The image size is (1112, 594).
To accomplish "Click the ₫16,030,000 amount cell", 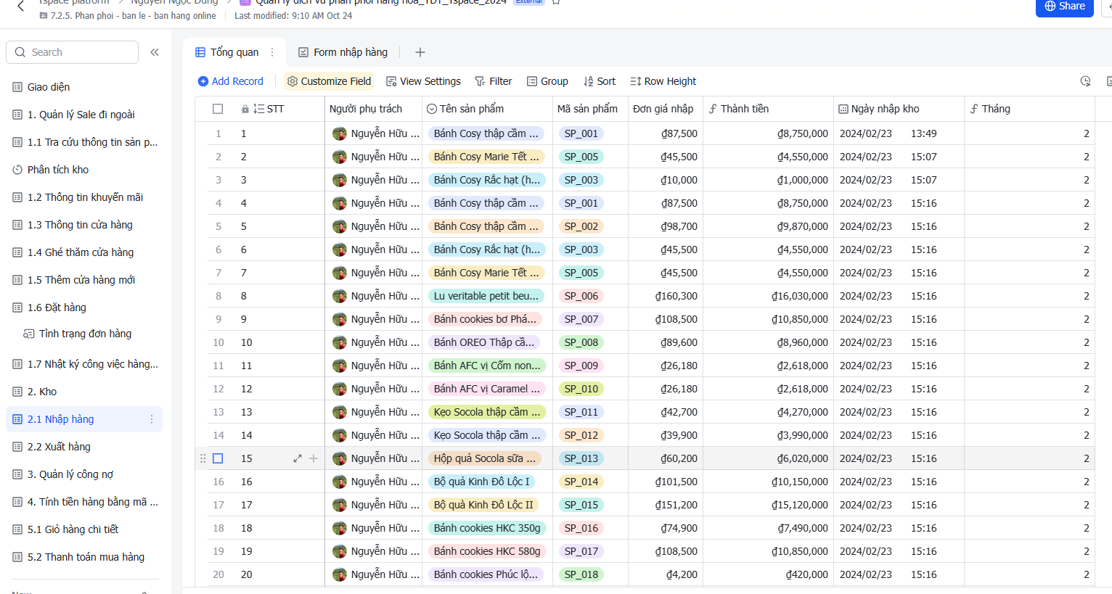I will tap(768, 296).
